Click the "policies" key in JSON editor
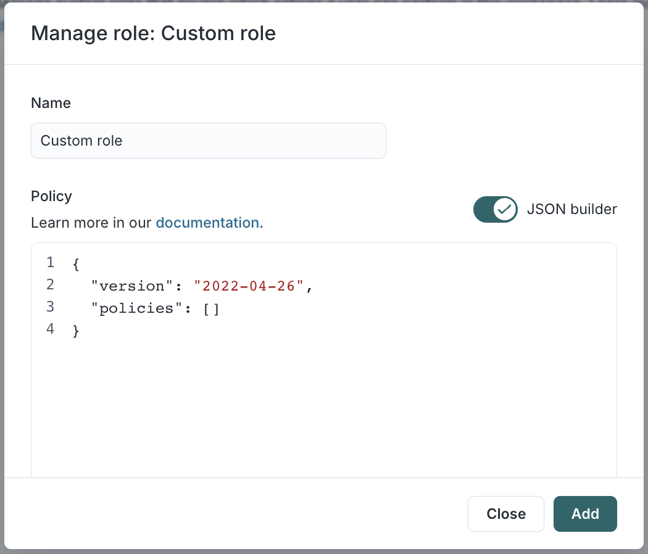 (x=136, y=308)
